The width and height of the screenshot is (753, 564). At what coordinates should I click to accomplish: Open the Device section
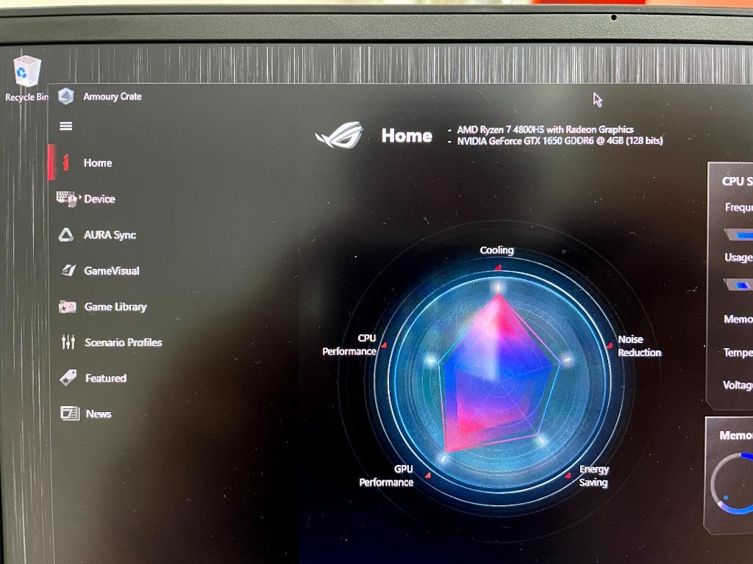[x=100, y=199]
